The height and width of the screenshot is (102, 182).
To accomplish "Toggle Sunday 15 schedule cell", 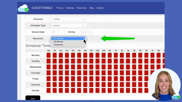I will click(x=140, y=90).
